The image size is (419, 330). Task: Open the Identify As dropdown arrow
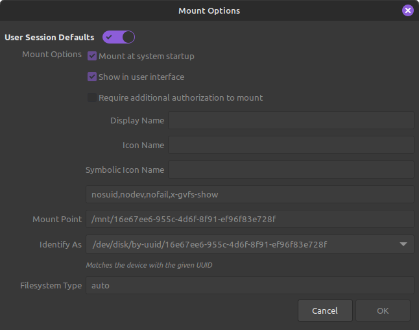coord(403,244)
